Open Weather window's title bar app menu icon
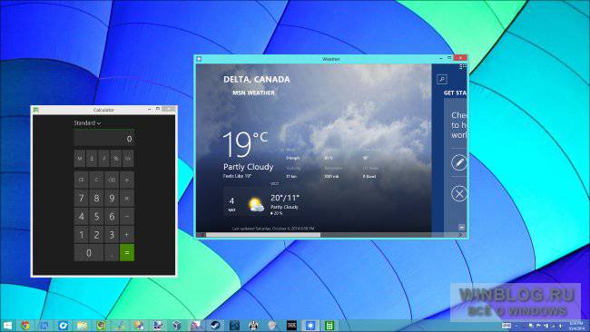Image resolution: width=590 pixels, height=332 pixels. coord(199,59)
